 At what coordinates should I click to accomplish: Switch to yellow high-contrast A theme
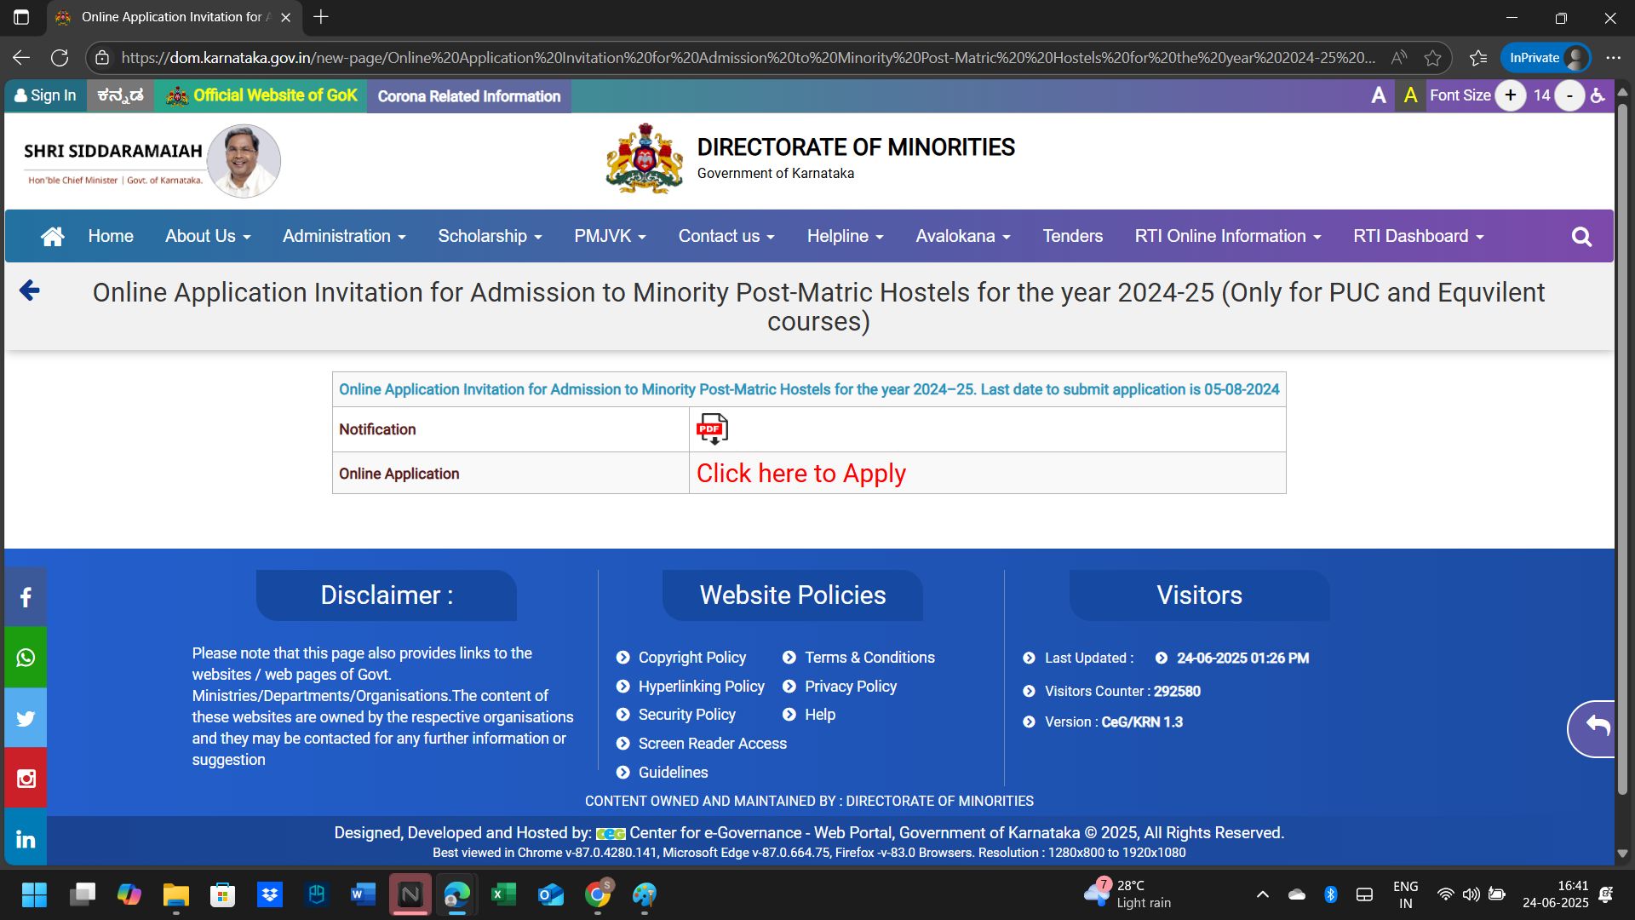[x=1410, y=95]
